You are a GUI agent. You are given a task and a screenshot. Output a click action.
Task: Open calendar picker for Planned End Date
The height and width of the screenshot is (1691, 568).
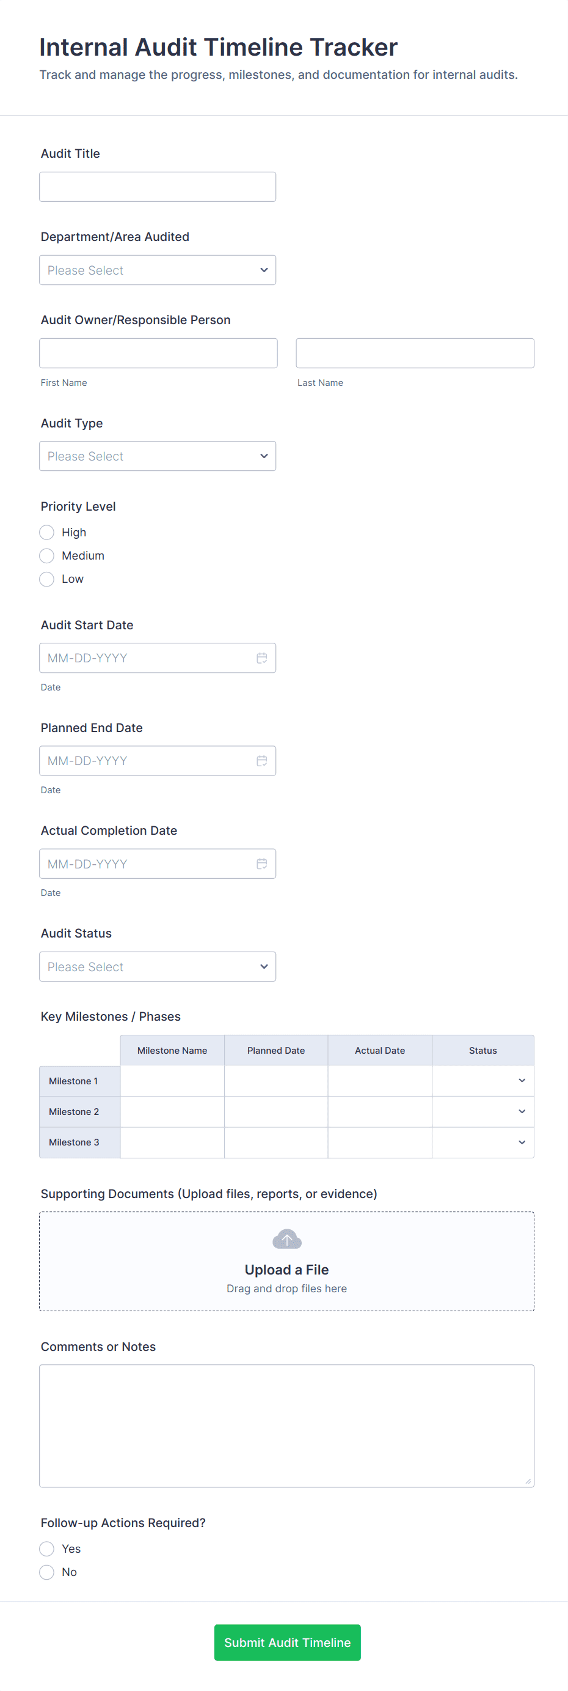261,761
